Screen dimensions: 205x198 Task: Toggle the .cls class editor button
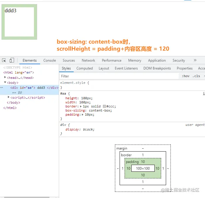click(196, 76)
